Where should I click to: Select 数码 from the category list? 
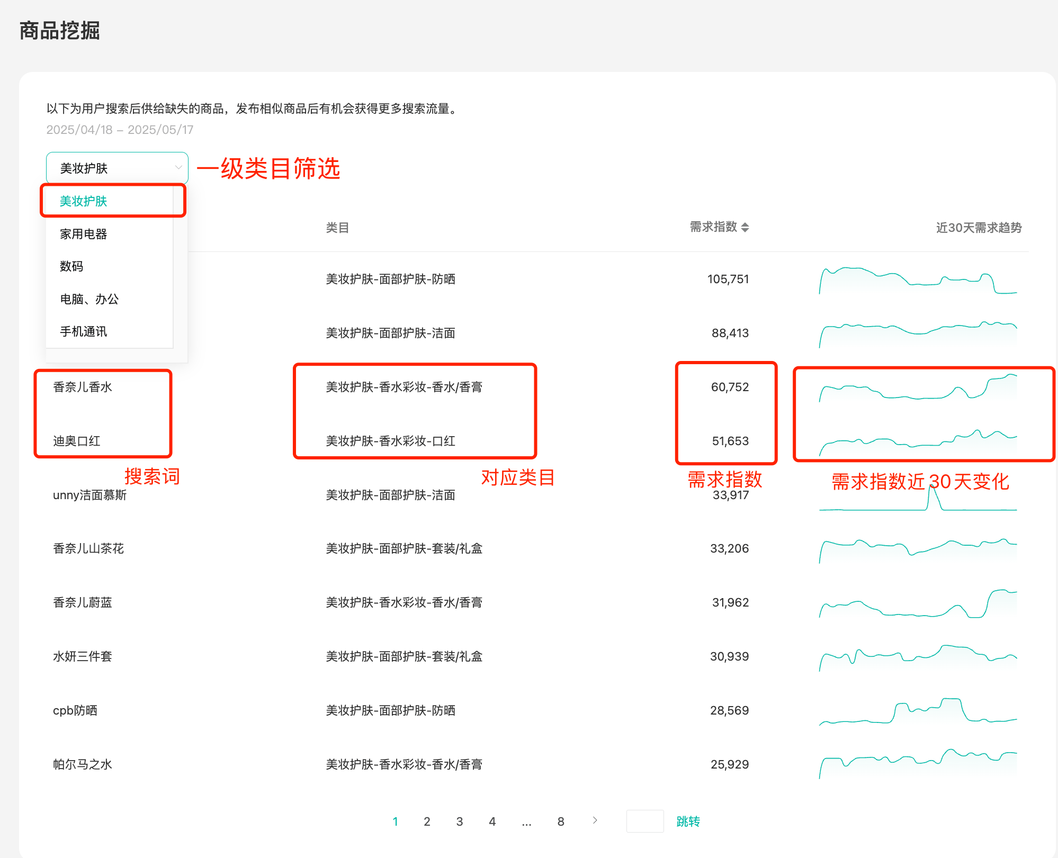pos(71,266)
